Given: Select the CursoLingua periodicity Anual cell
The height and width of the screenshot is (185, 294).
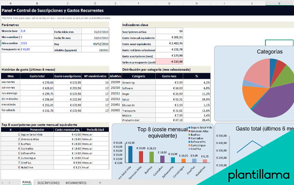Looking at the screenshot, I should (x=95, y=158).
